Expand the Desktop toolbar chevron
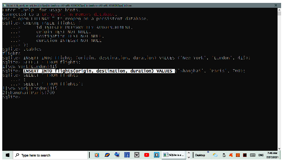The width and height of the screenshot is (284, 163). [x=208, y=152]
